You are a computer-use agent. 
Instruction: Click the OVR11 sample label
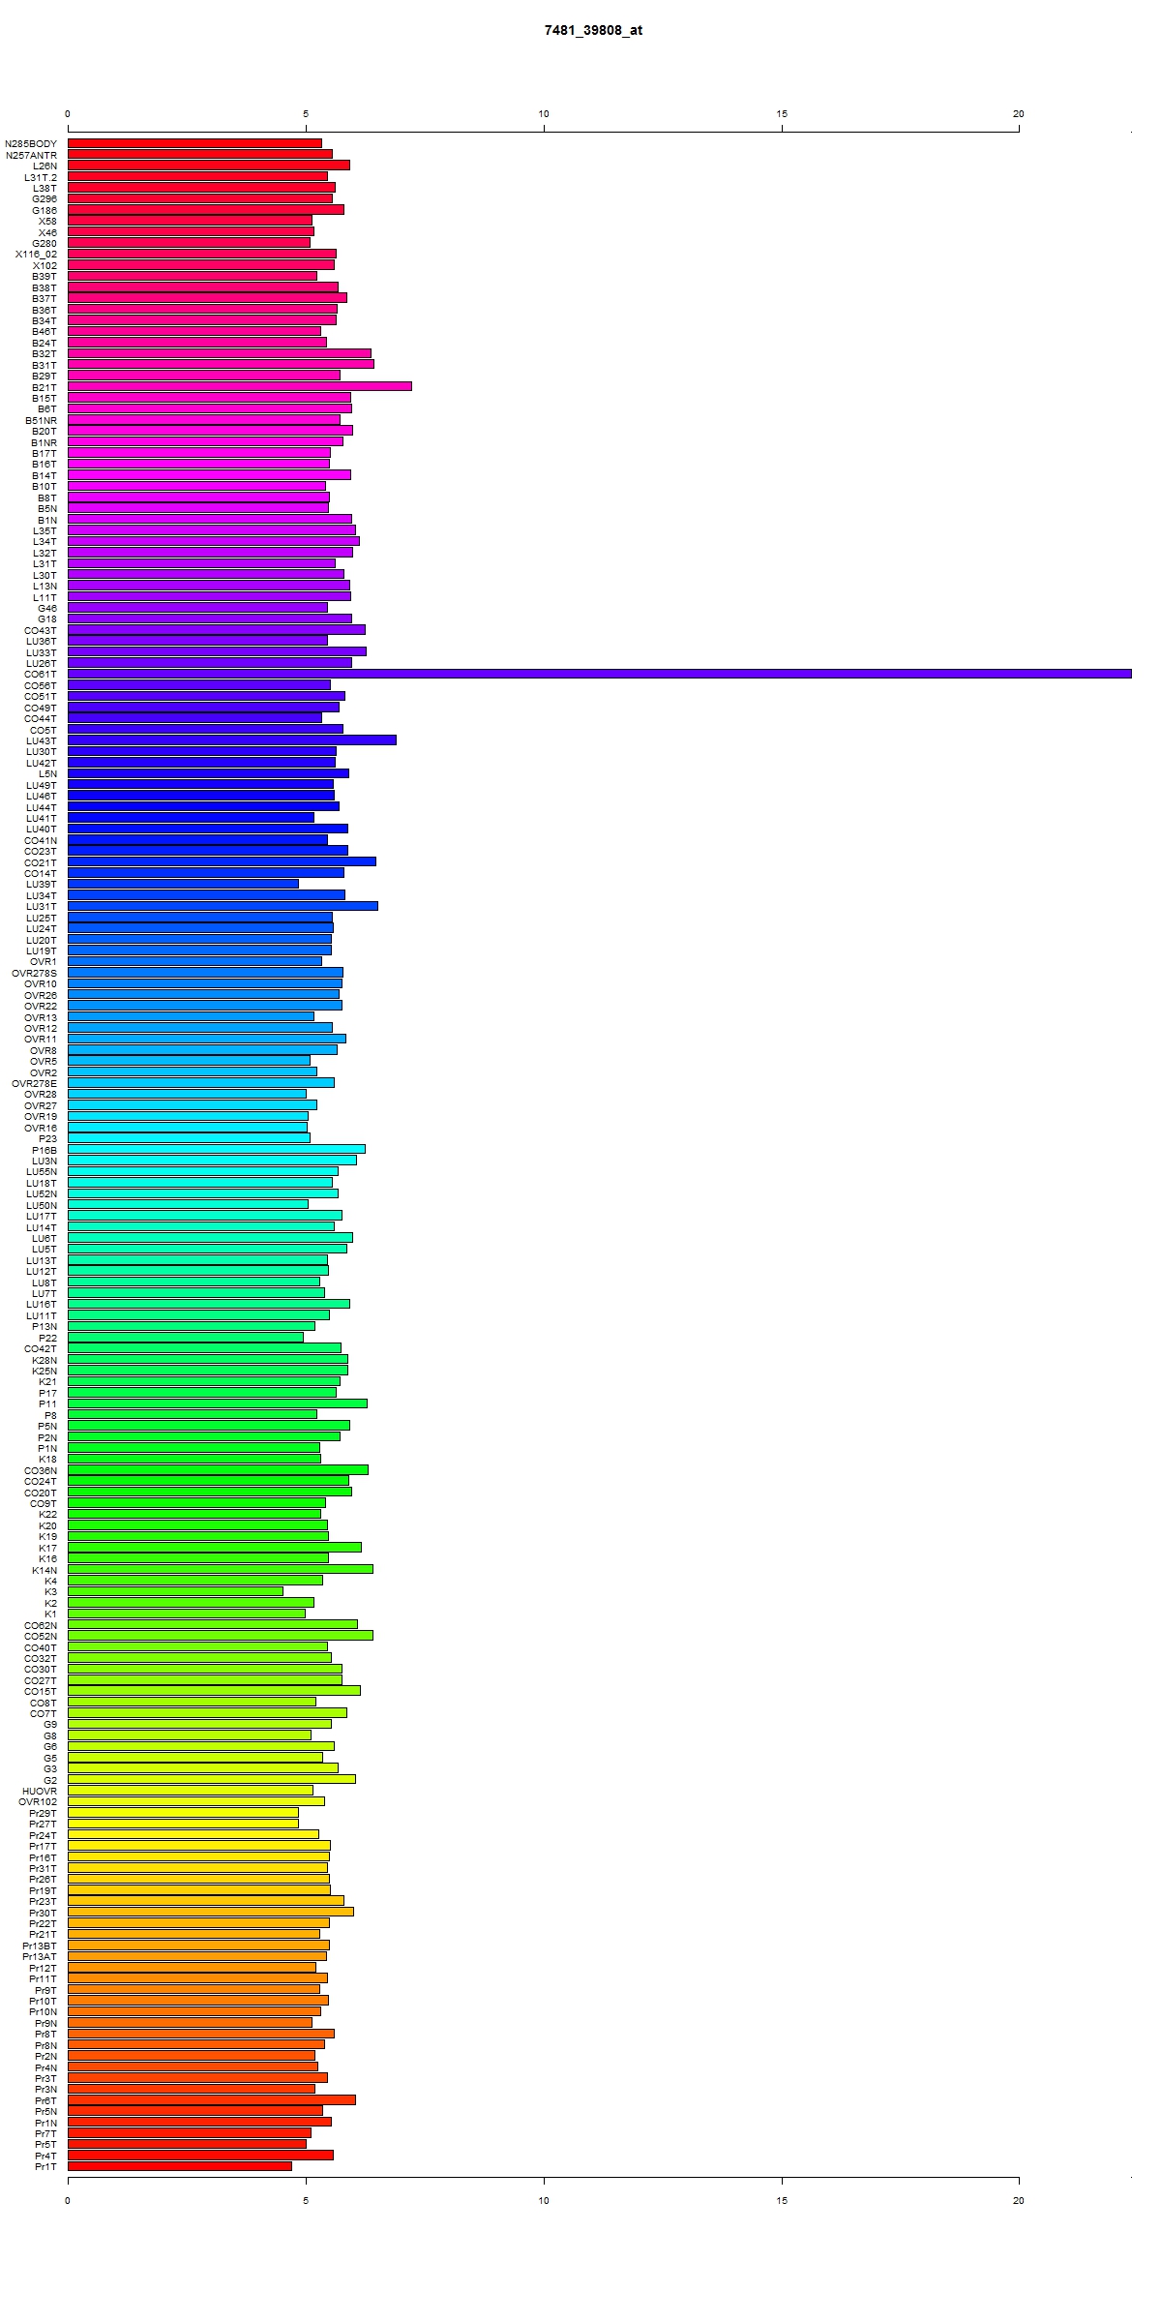41,1040
